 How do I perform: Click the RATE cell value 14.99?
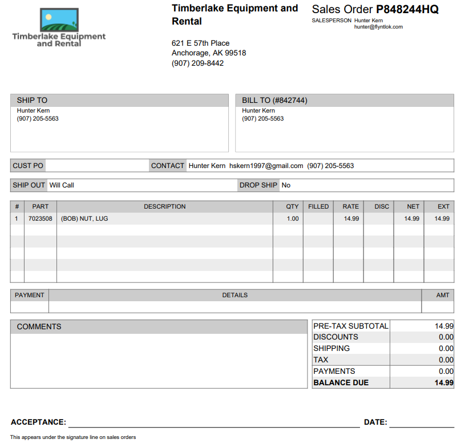click(351, 219)
